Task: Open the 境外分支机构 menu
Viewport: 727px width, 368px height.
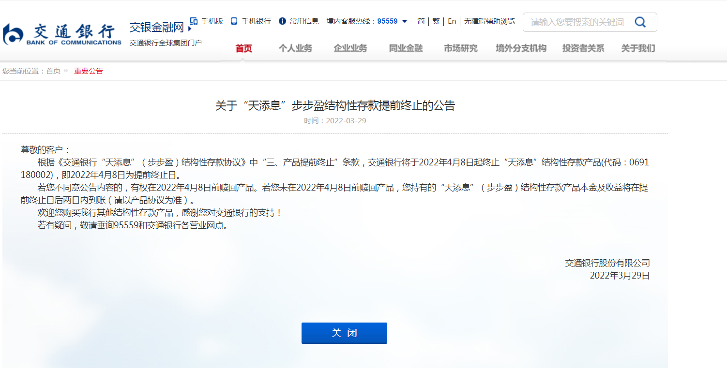Action: coord(521,48)
